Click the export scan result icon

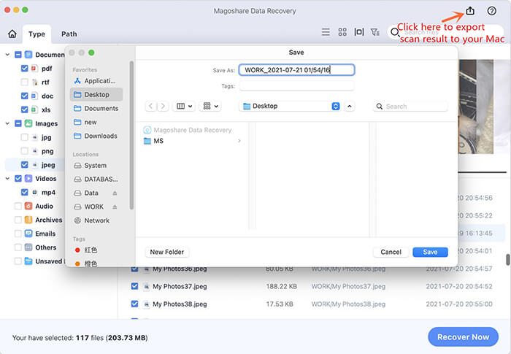[470, 11]
